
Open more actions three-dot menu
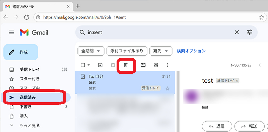pyautogui.click(x=167, y=65)
